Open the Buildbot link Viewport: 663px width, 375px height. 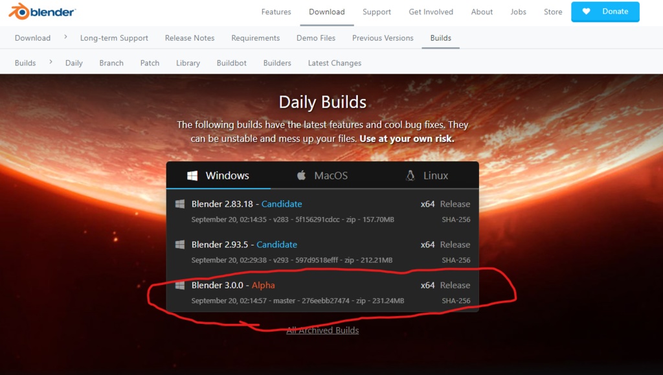231,63
